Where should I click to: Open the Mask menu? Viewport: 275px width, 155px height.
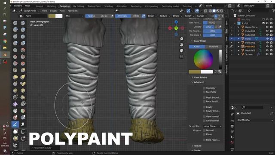pos(62,11)
